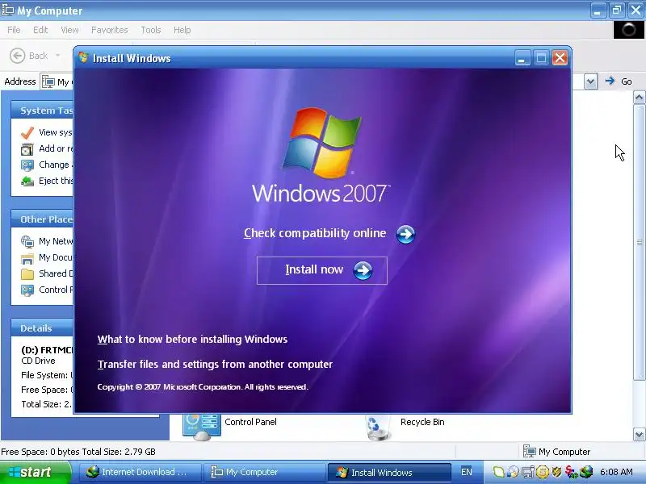Open the Back history dropdown arrow
Viewport: 646px width, 484px height.
[x=57, y=56]
